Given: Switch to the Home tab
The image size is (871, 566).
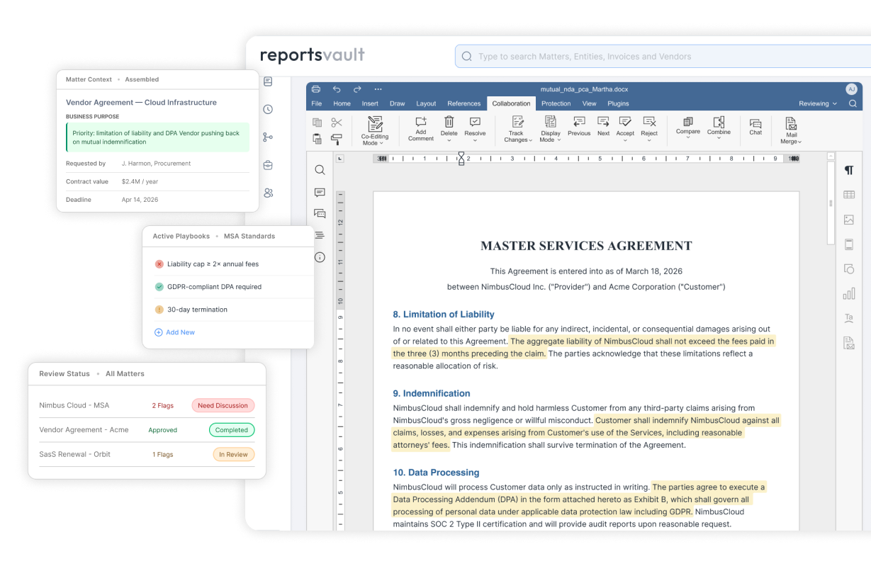Looking at the screenshot, I should (342, 103).
